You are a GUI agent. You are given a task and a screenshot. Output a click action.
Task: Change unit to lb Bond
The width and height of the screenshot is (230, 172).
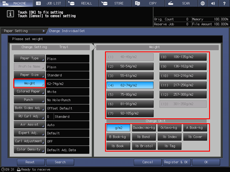pyautogui.click(x=144, y=137)
